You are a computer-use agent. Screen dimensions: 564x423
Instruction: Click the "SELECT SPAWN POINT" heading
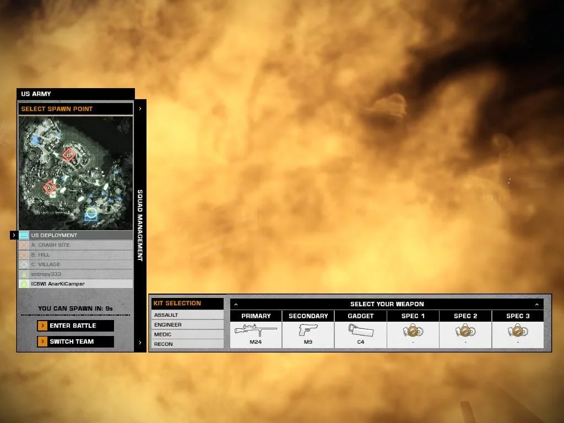57,109
